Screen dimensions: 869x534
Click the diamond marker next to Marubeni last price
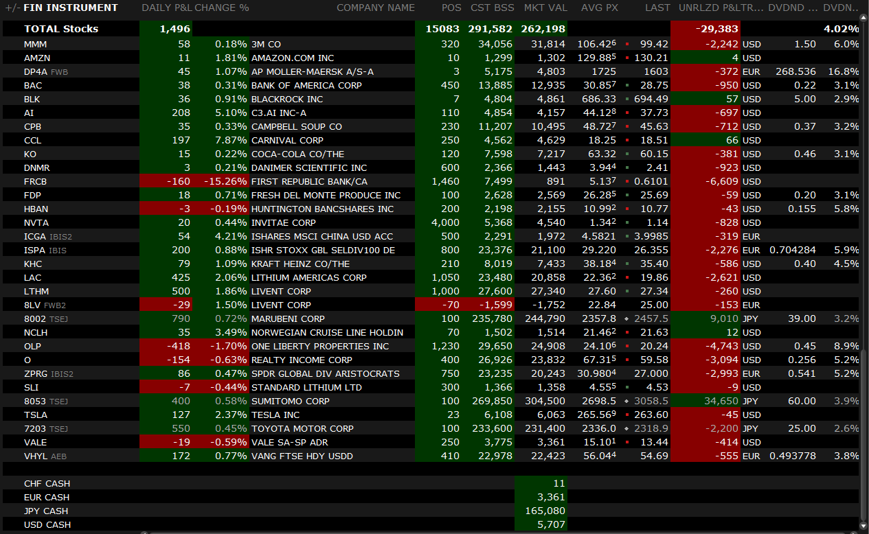[x=627, y=319]
